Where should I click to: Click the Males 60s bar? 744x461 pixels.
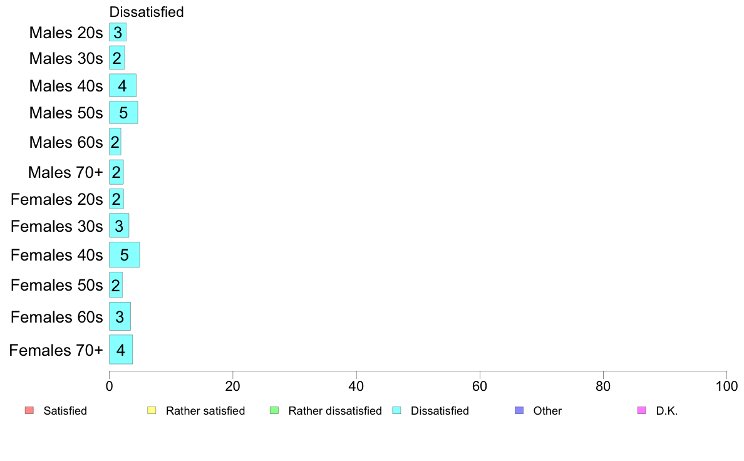point(115,142)
